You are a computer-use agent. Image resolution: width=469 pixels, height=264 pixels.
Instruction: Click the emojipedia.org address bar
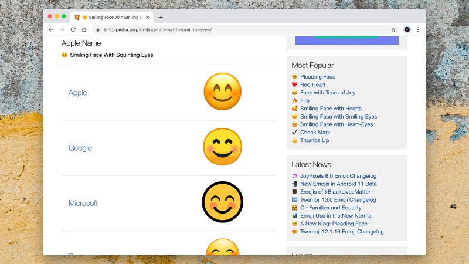pos(245,30)
